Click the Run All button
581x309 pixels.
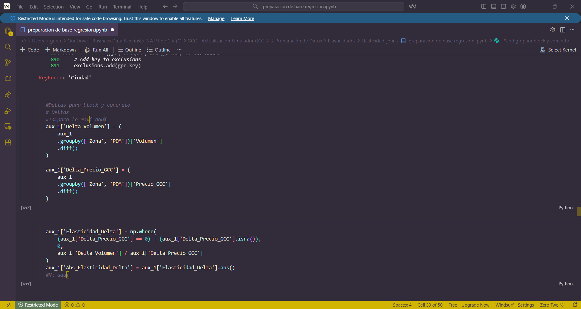97,50
